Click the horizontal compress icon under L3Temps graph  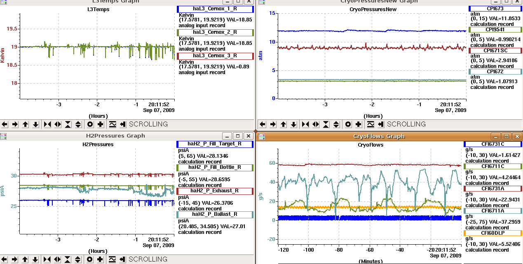click(x=47, y=124)
